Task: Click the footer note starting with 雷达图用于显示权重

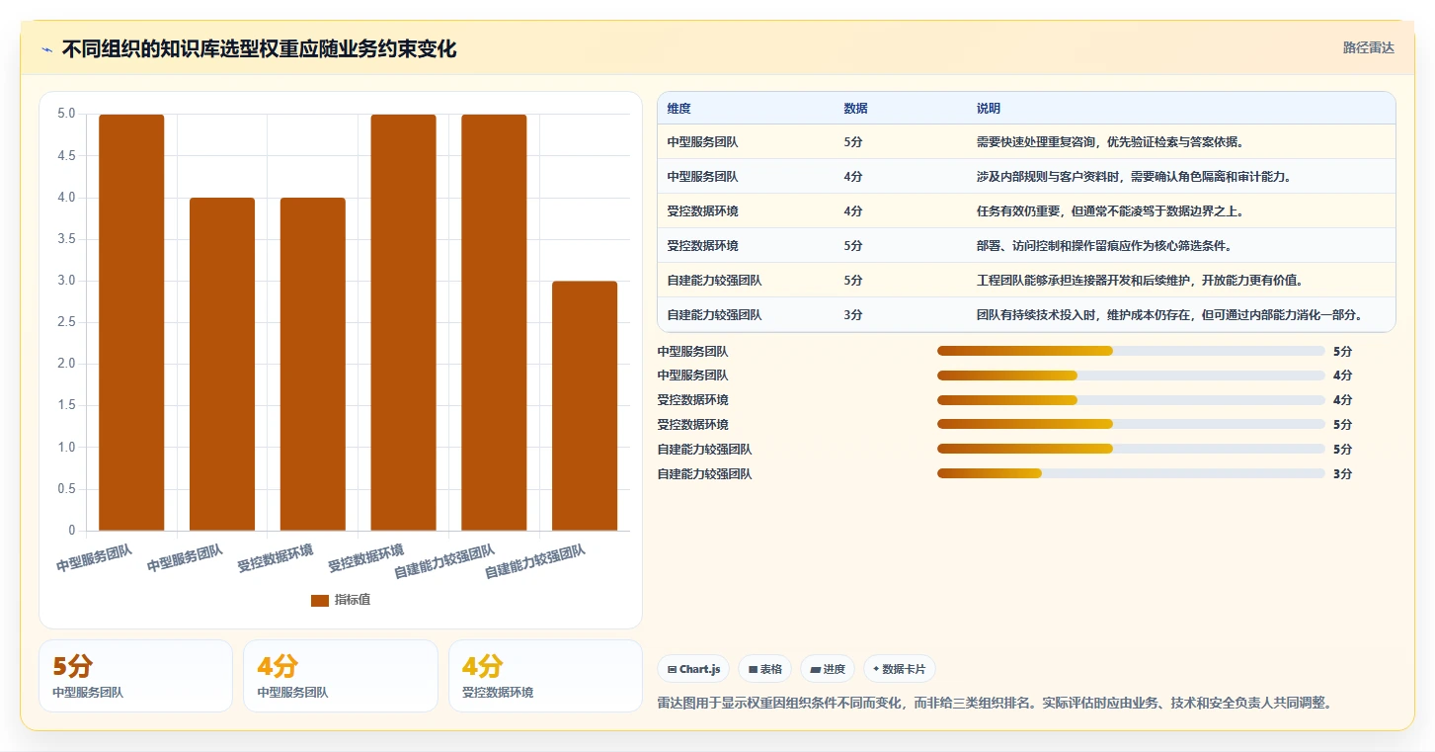Action: pyautogui.click(x=996, y=704)
